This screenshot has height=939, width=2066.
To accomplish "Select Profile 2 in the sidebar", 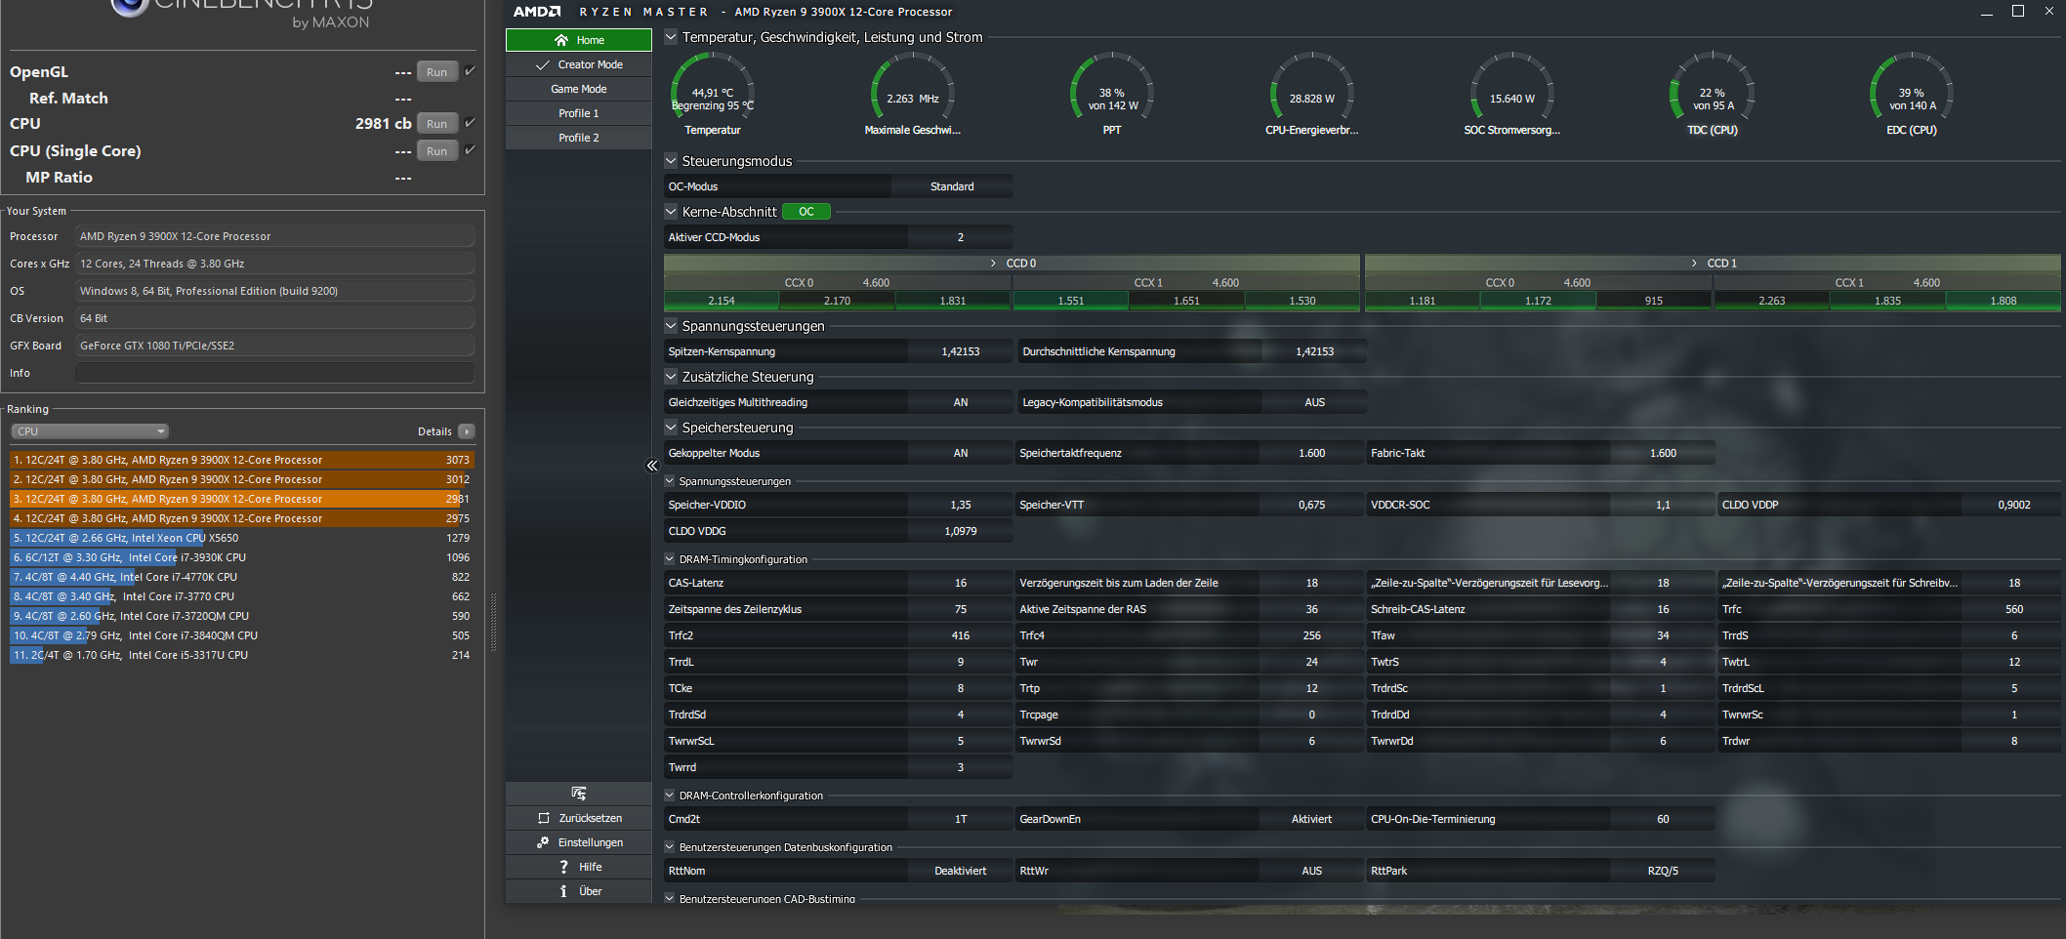I will (x=579, y=138).
